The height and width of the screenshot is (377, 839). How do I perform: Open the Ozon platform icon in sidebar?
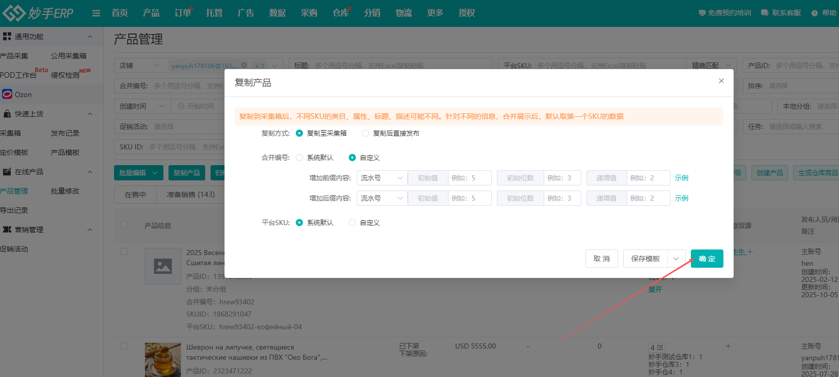(x=7, y=95)
